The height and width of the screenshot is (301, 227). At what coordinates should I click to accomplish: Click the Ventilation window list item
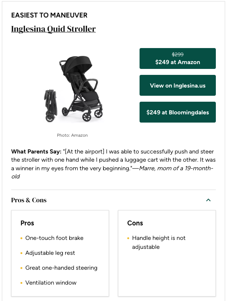51,283
